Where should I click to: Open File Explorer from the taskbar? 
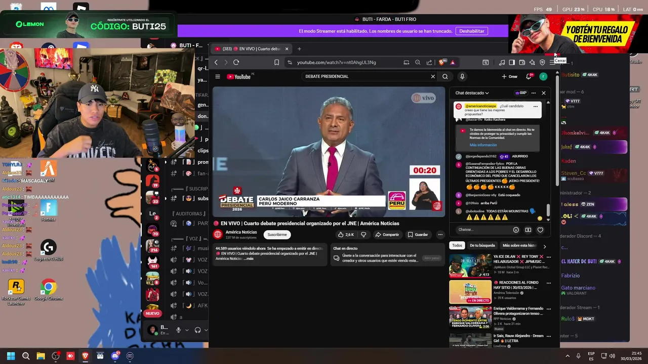(x=40, y=356)
